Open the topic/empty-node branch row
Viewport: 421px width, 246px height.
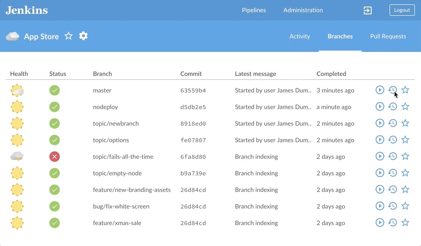[x=117, y=173]
